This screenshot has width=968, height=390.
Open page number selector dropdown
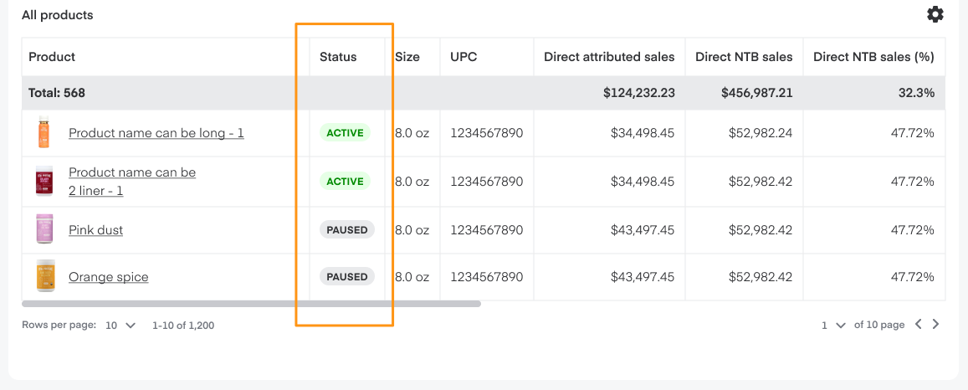(x=833, y=325)
